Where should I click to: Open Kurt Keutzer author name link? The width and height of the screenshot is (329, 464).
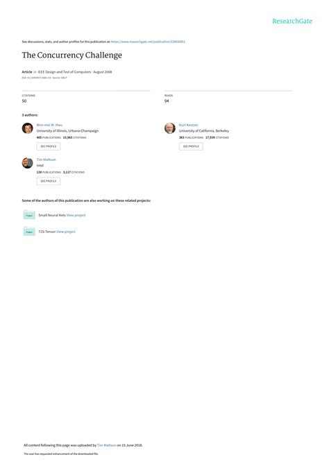[189, 125]
